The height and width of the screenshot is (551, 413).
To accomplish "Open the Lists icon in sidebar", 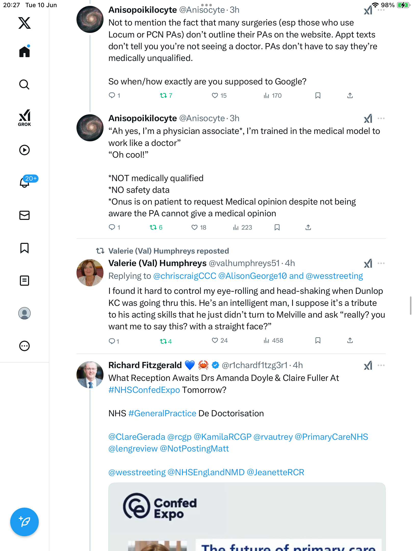I will tap(24, 281).
